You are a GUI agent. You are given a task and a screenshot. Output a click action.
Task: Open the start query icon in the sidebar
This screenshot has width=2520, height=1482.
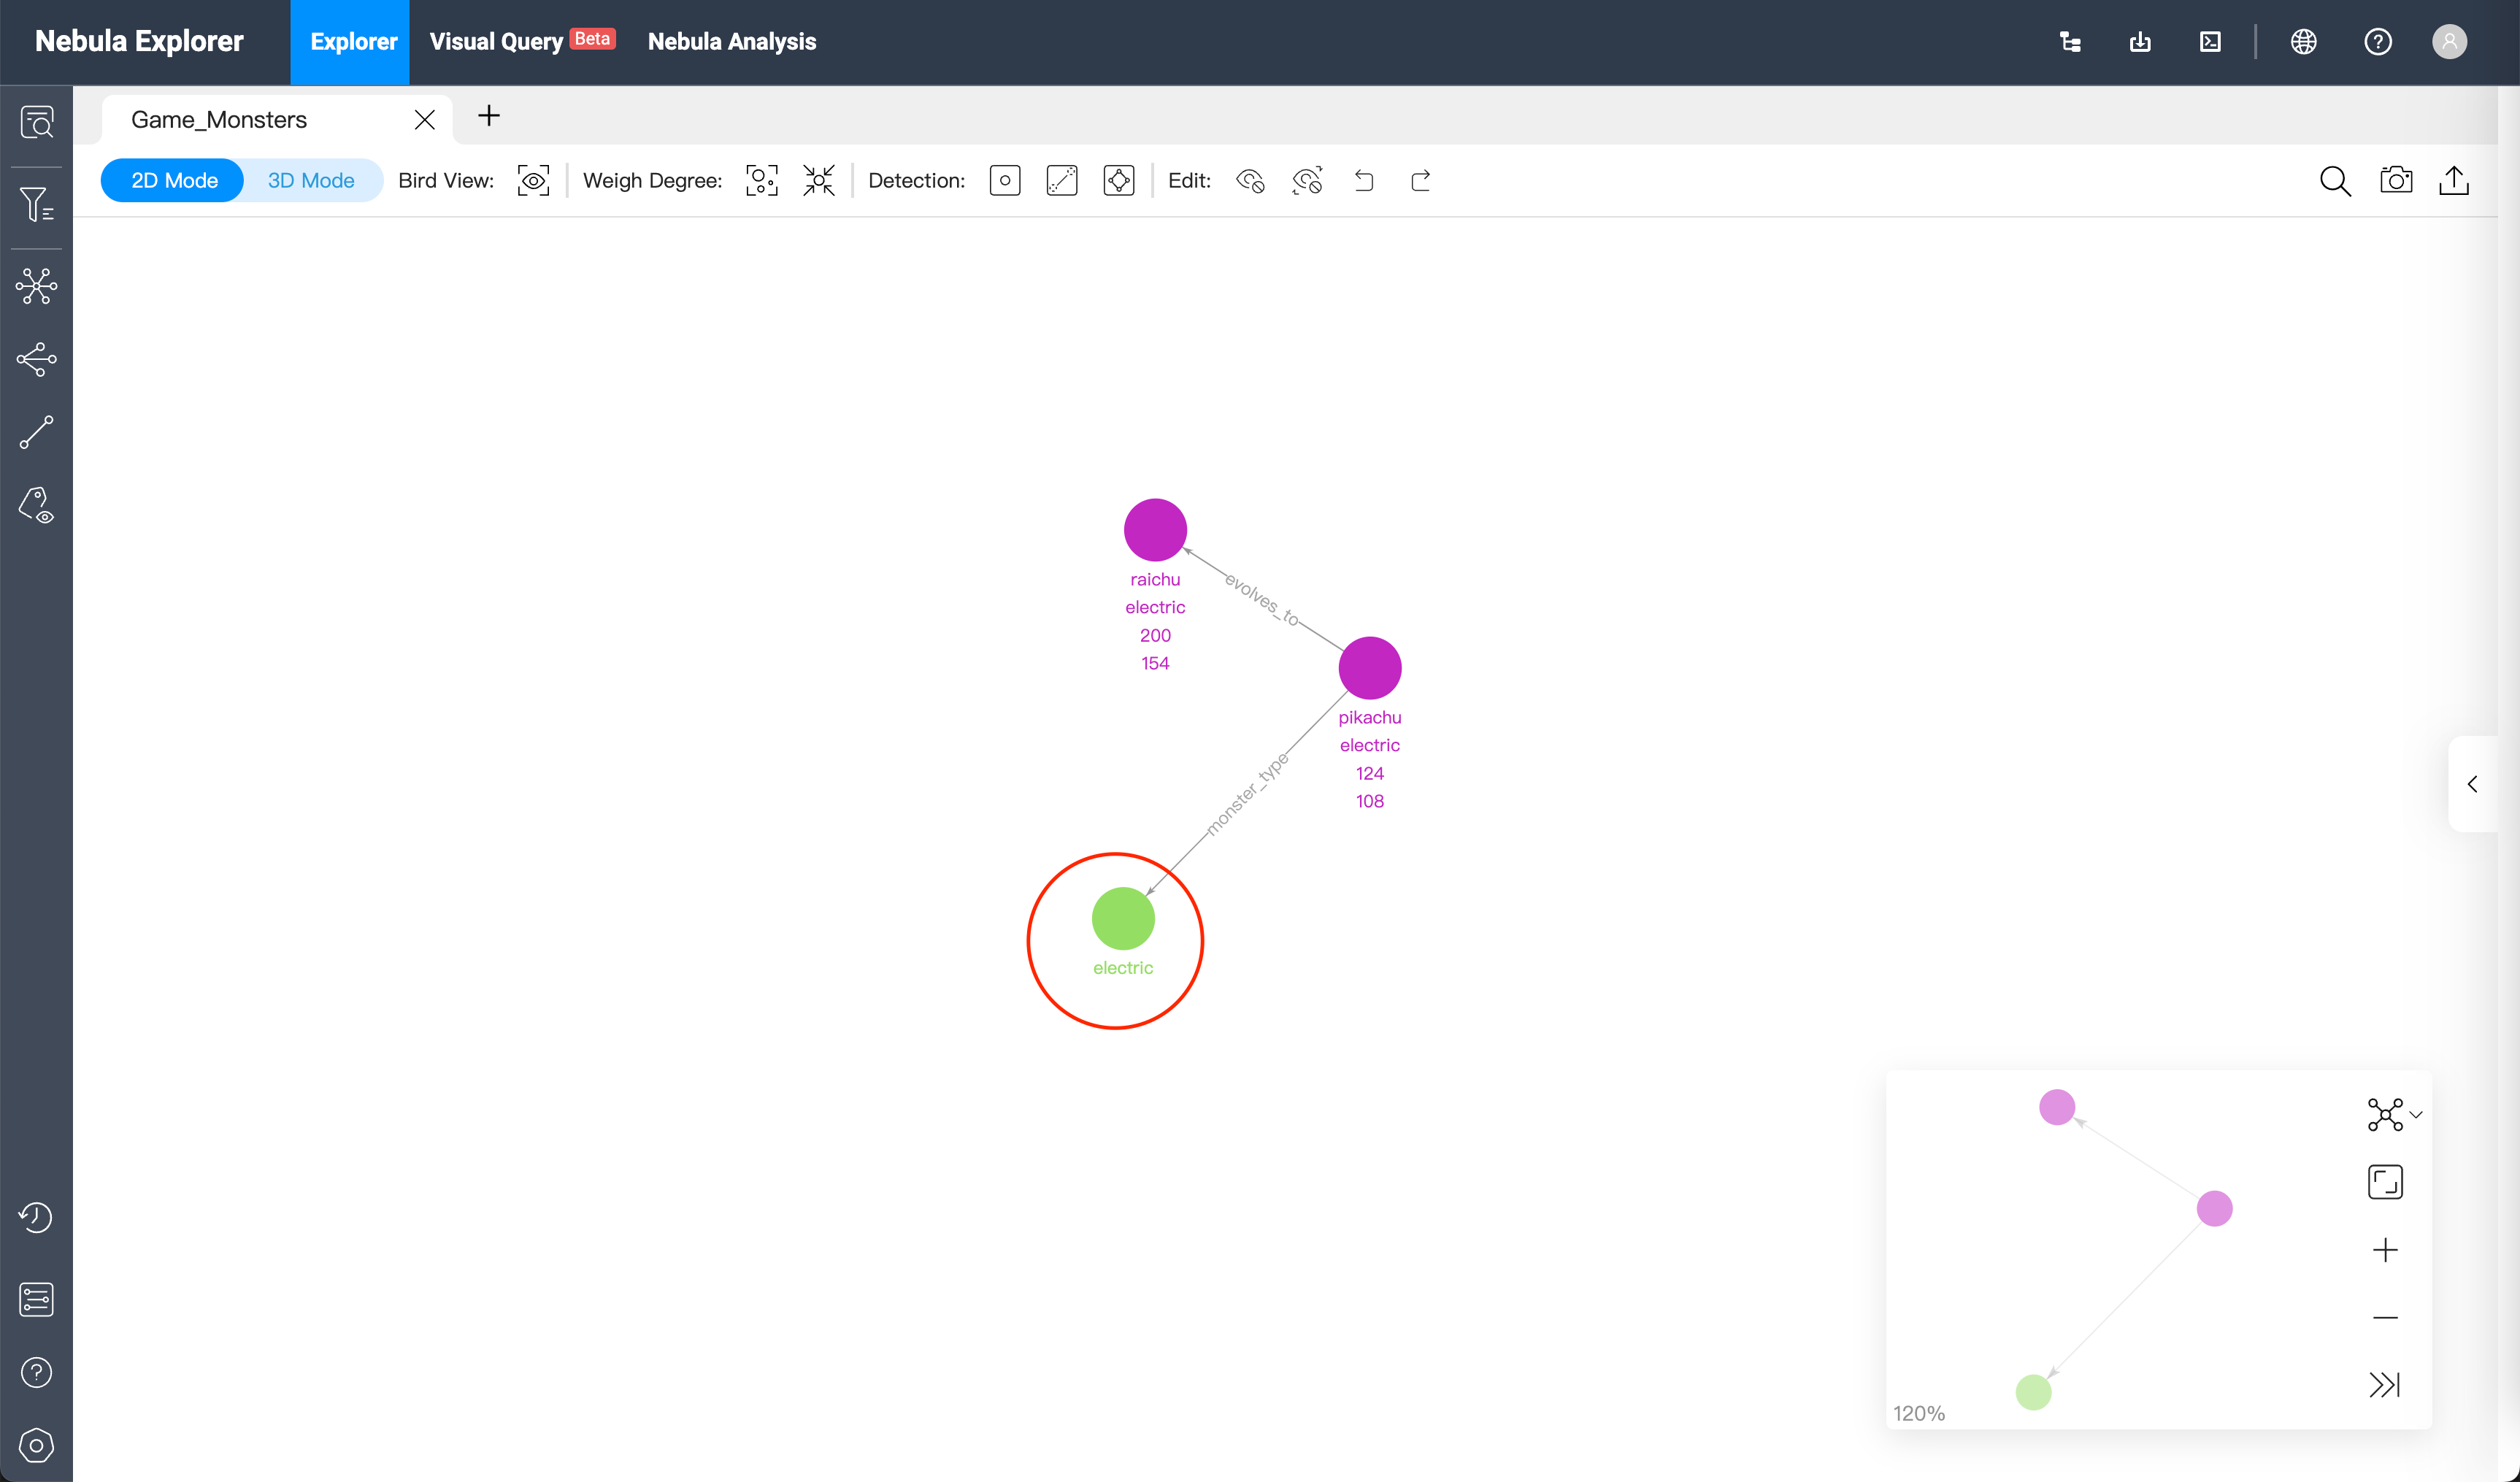click(x=37, y=122)
